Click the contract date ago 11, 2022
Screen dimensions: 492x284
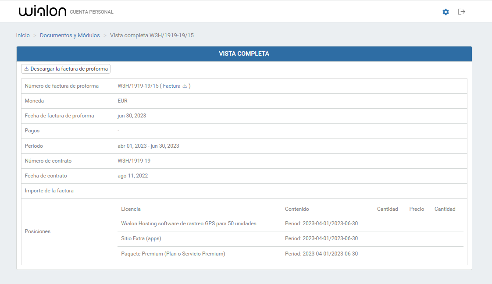(x=132, y=176)
